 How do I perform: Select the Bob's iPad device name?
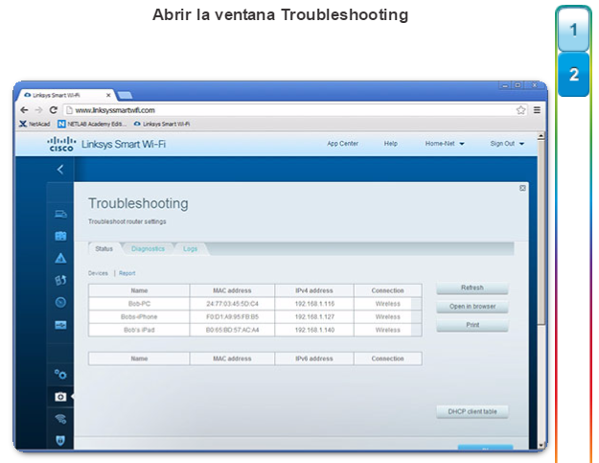(x=139, y=330)
